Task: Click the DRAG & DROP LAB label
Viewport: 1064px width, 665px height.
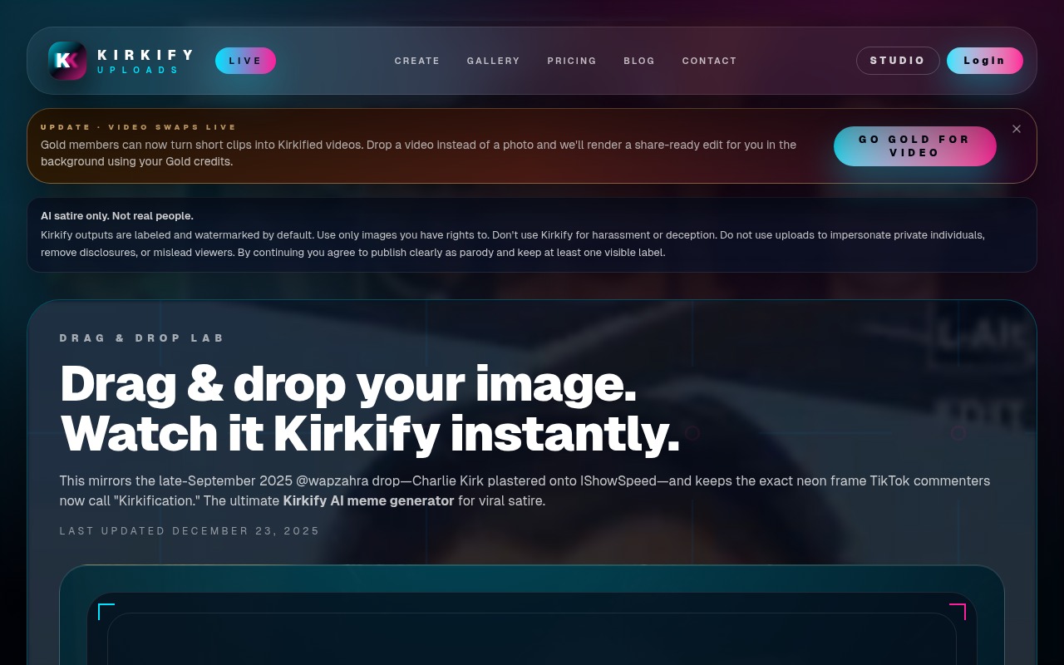Action: (x=142, y=338)
